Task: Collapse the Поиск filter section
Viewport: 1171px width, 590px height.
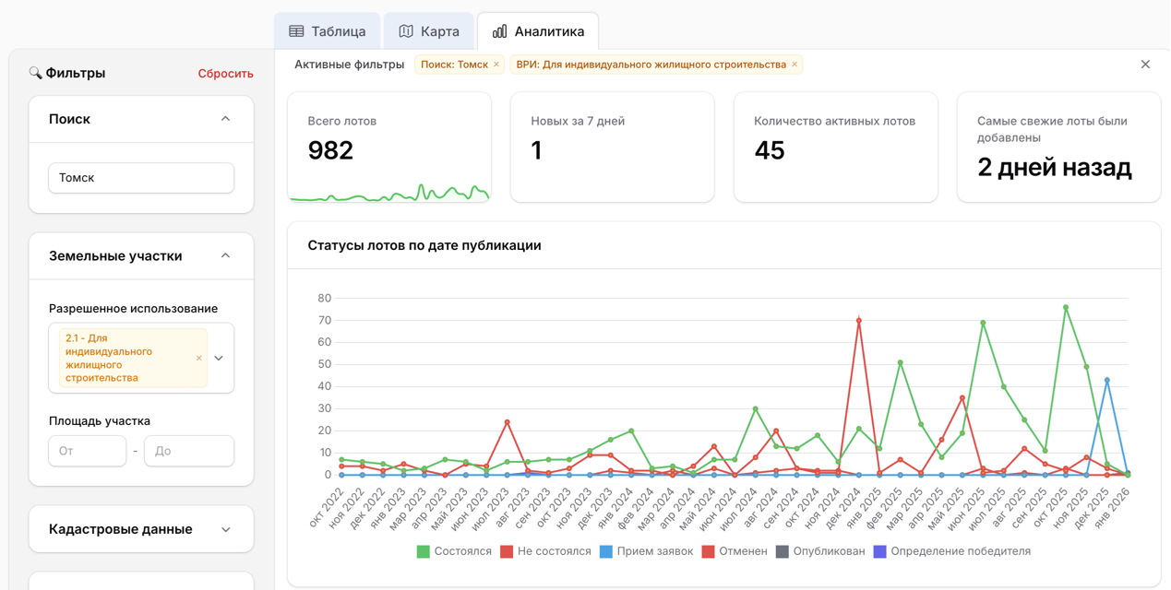Action: (x=225, y=119)
